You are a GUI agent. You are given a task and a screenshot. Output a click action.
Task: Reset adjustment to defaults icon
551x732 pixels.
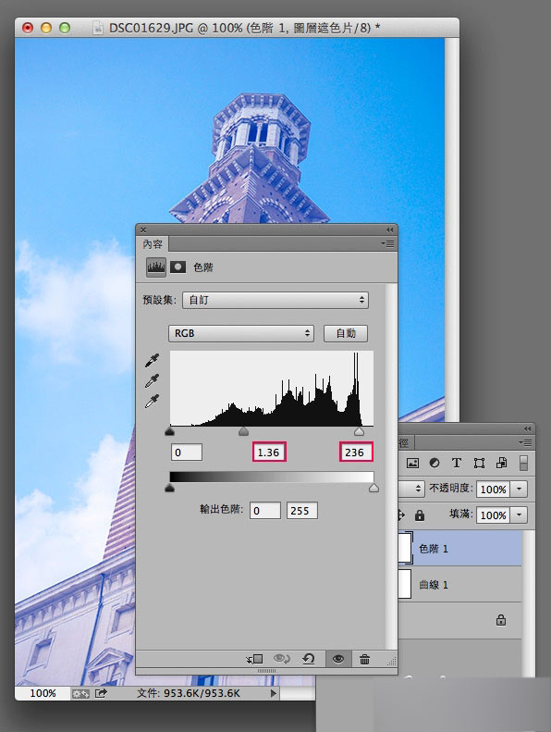309,659
